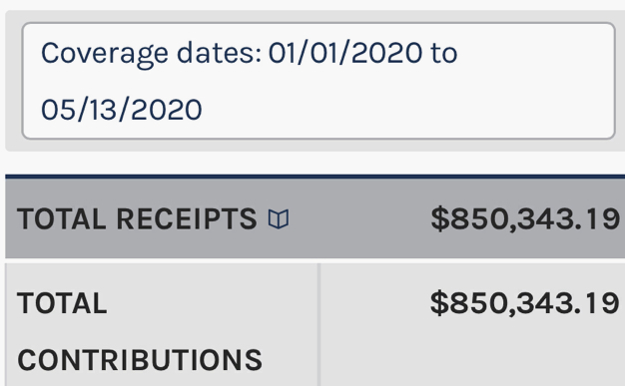This screenshot has height=386, width=625.
Task: Select the Total Contributions amount $850,343.19
Action: (x=525, y=303)
